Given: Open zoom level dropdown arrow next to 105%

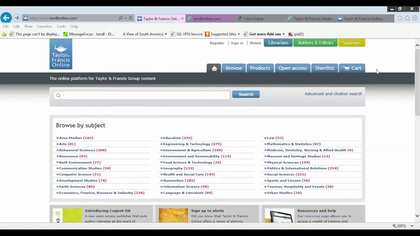Looking at the screenshot, I should [x=412, y=226].
